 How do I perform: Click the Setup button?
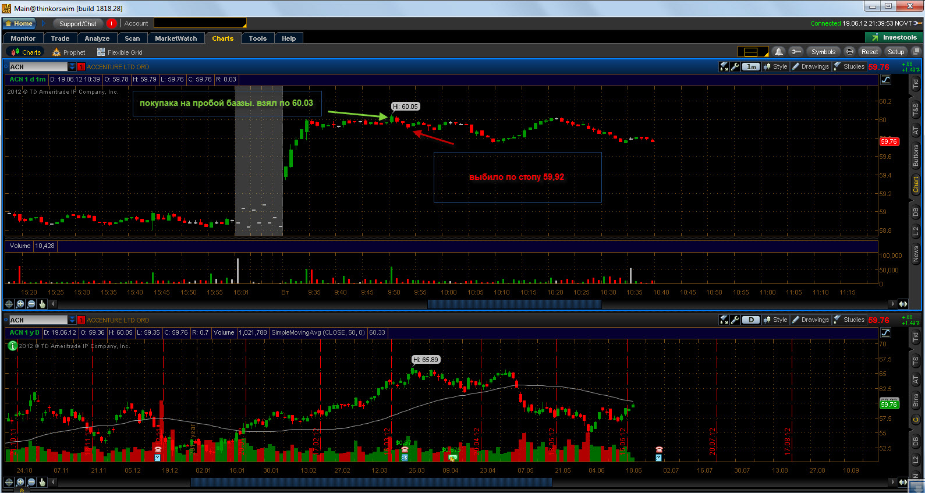(896, 52)
